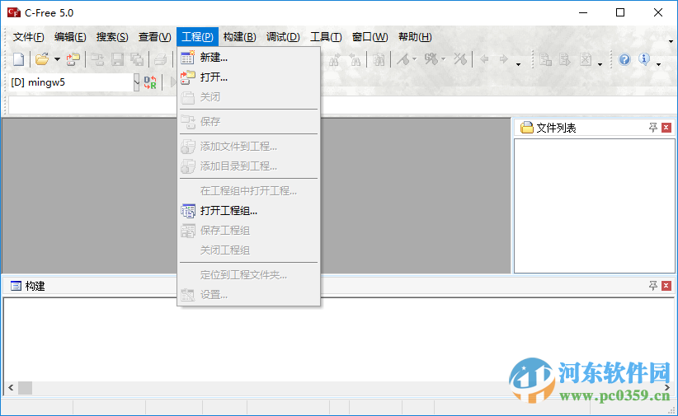Click disabled 添加文件到工程... entry
This screenshot has width=678, height=416.
(x=248, y=147)
